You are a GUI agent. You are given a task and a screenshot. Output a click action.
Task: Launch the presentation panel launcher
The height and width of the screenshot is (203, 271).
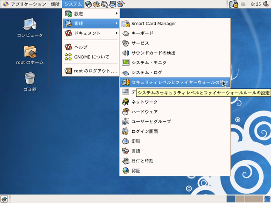[113, 4]
